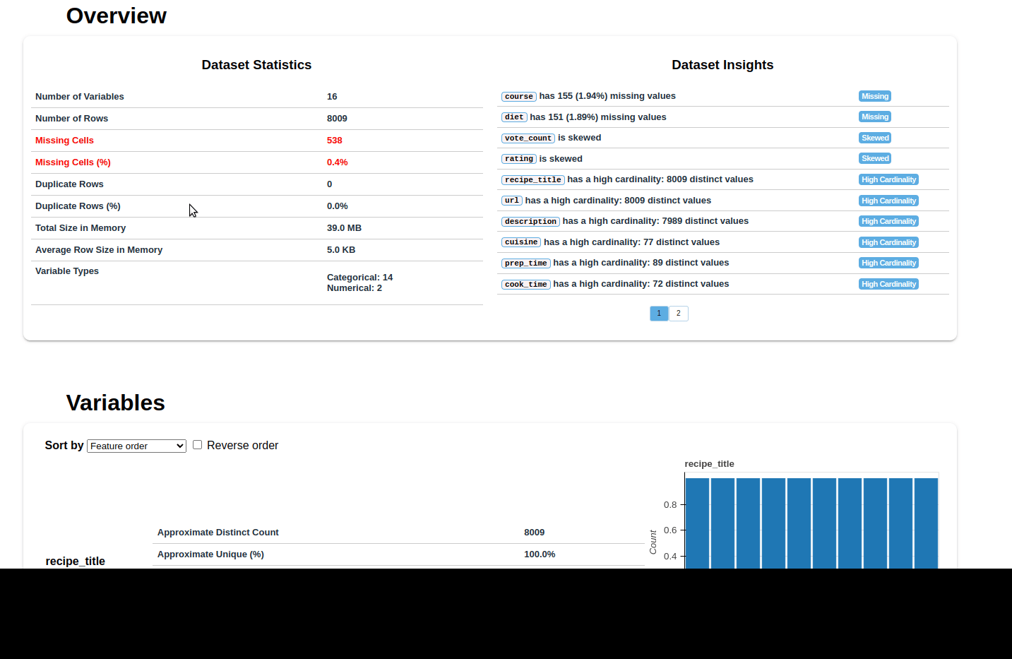The image size is (1012, 659).
Task: Enable the Reverse order checkbox
Action: [197, 444]
